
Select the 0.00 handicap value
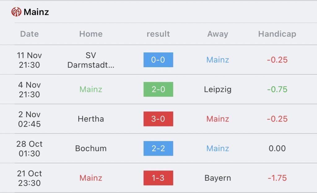(x=277, y=148)
